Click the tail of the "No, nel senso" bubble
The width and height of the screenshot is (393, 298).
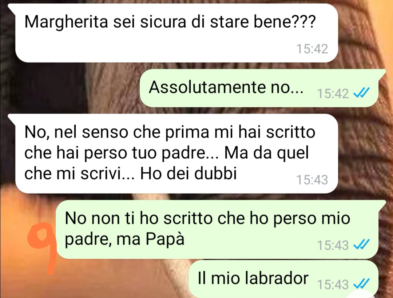(12, 117)
